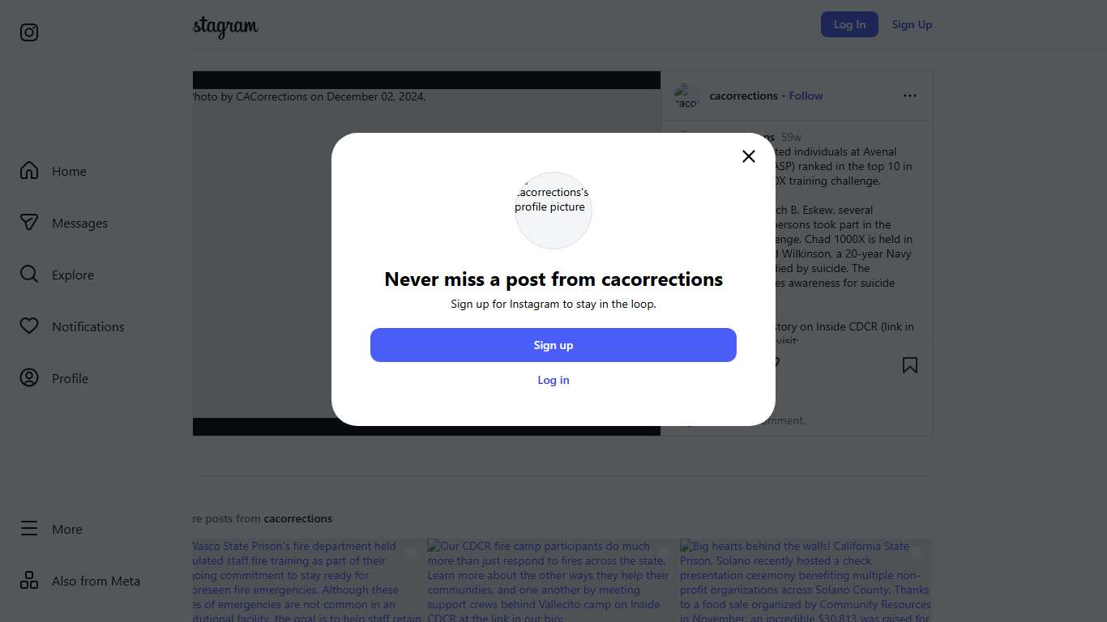Screen dimensions: 1107x622
Task: Click Sign Up link in header
Action: pos(912,24)
